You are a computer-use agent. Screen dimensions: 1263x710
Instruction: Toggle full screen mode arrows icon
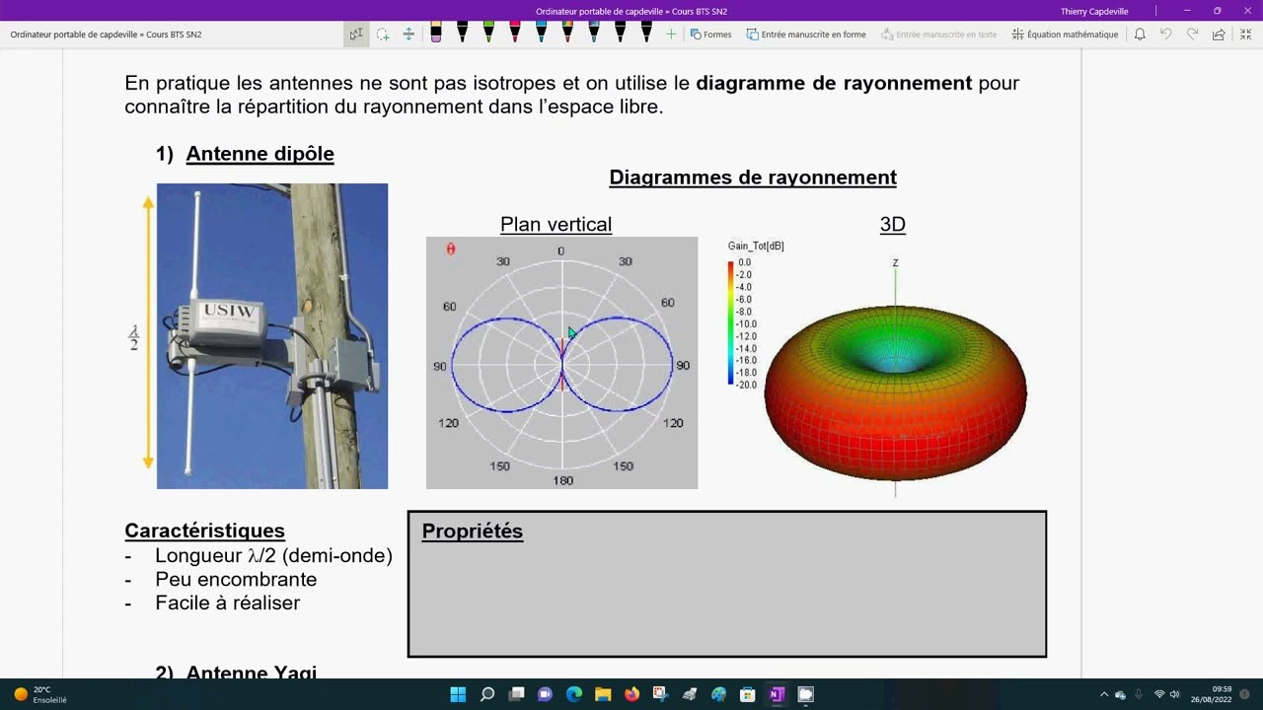[1245, 34]
